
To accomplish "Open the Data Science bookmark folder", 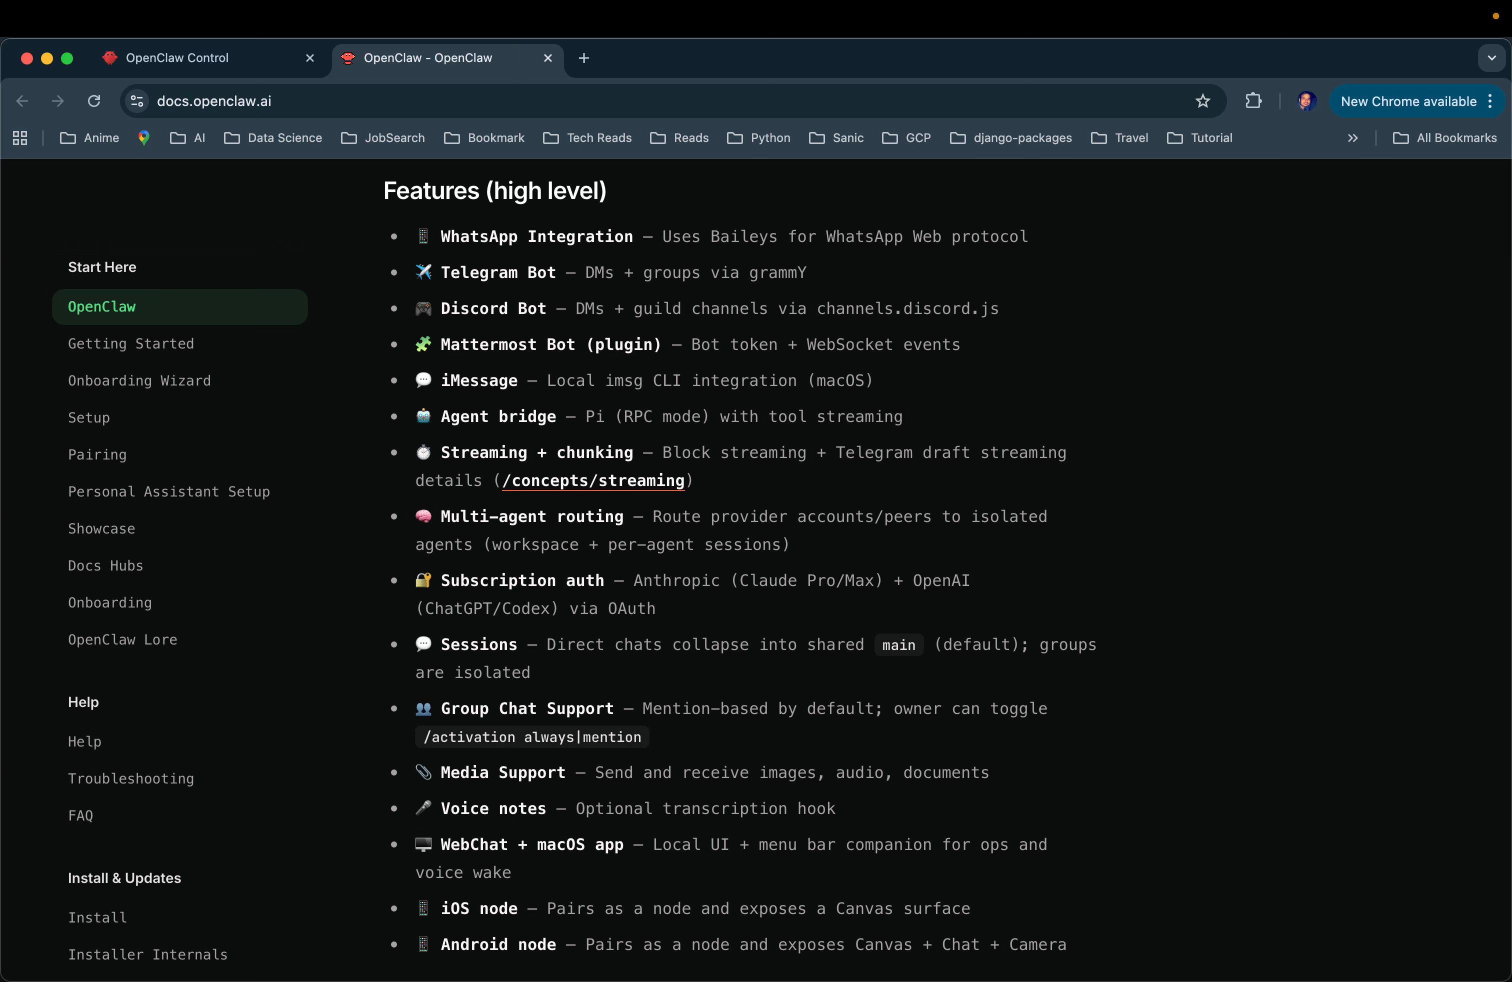I will click(273, 138).
